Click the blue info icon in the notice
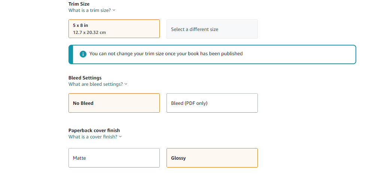The height and width of the screenshot is (191, 366). [83, 54]
